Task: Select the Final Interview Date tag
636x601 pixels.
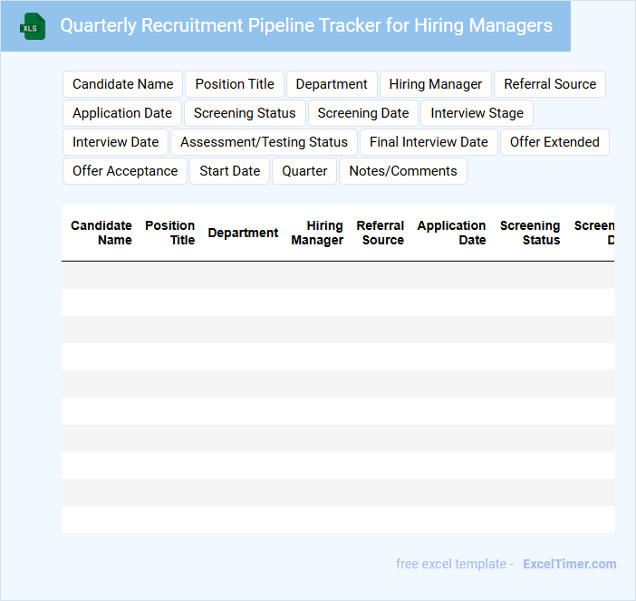Action: coord(429,142)
